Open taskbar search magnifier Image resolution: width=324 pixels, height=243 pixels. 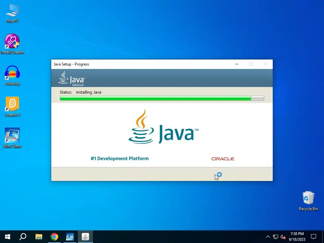click(23, 237)
